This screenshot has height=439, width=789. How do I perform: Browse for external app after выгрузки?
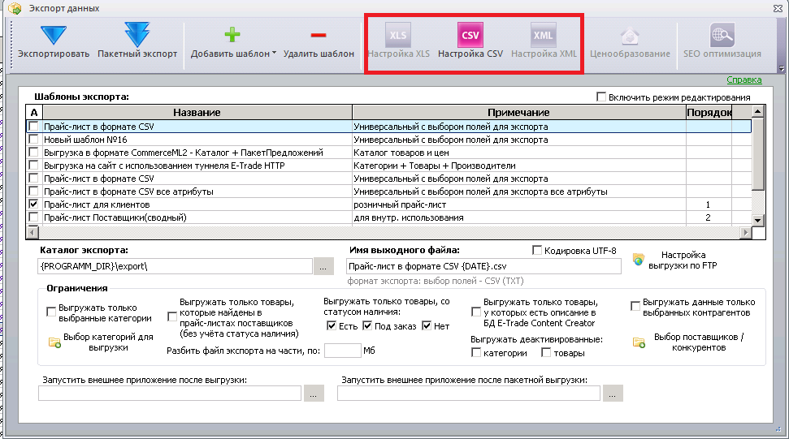coord(314,394)
